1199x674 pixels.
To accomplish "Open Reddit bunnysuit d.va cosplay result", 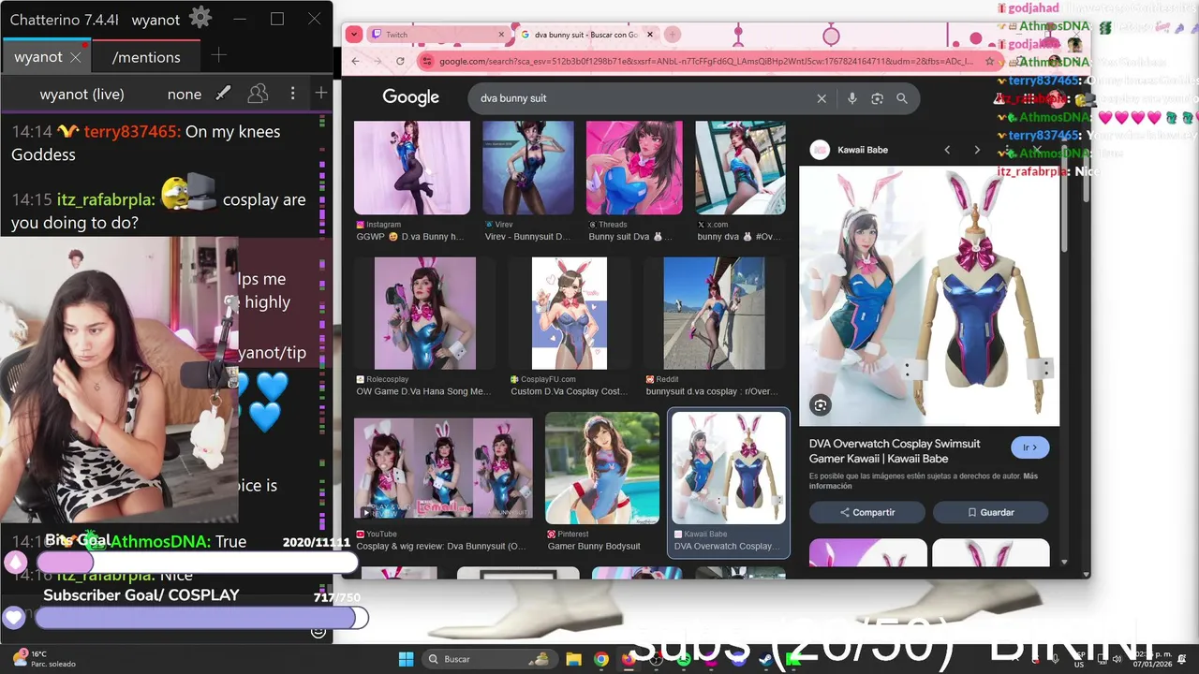I will pos(715,327).
